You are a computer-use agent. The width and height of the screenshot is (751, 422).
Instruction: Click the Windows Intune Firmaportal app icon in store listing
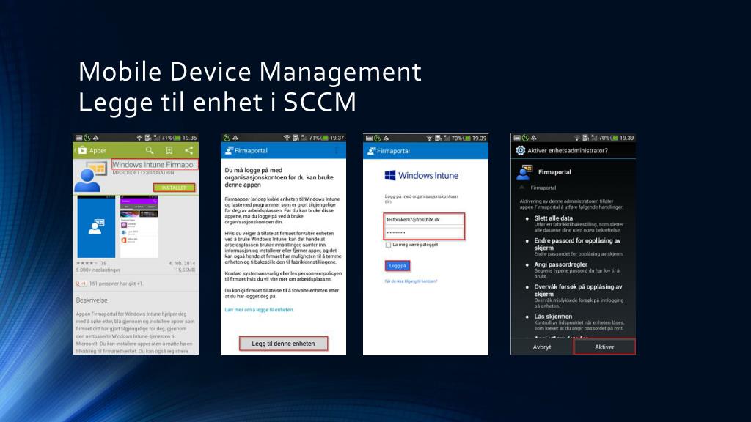coord(91,177)
